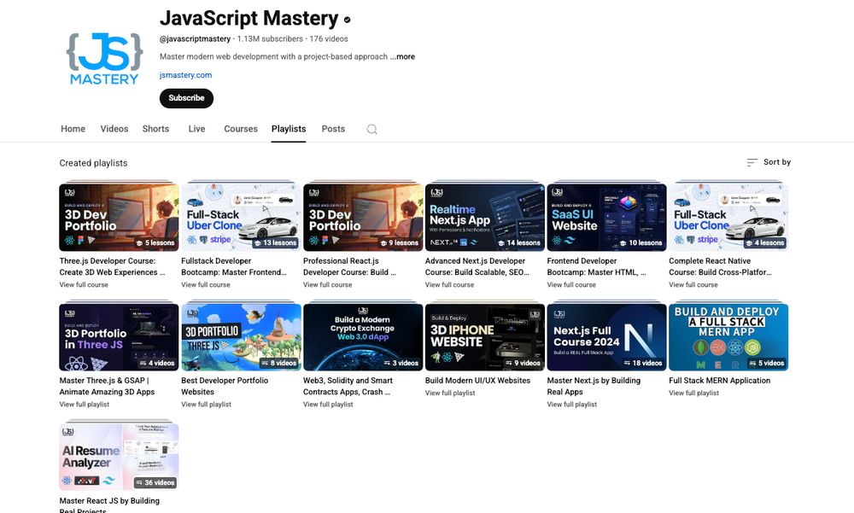Open Full-Stack Uber Clone 13 lessons thumbnail
Viewport: 854px width, 513px height.
[x=241, y=218]
